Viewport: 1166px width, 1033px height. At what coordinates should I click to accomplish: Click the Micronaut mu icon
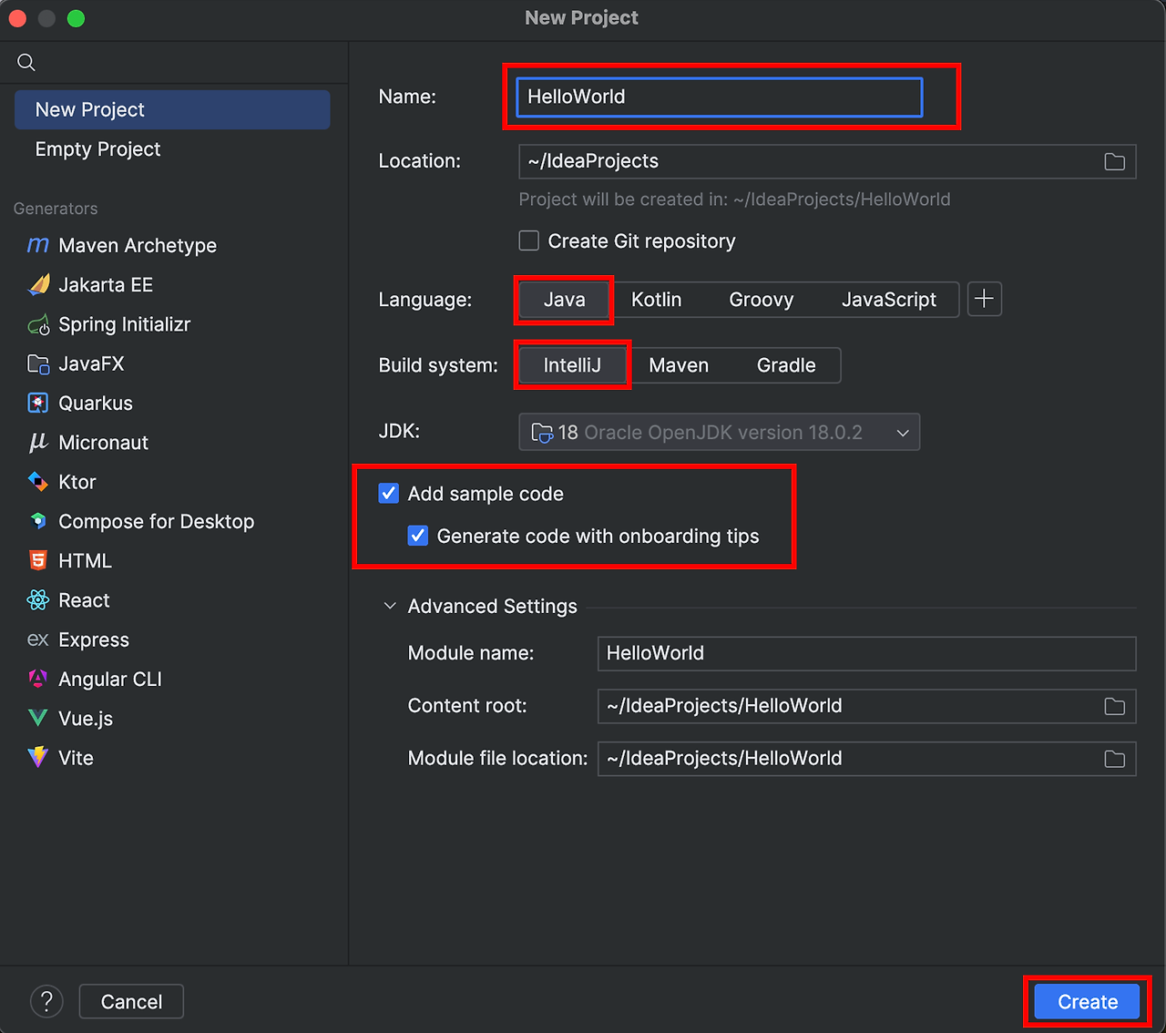click(x=38, y=443)
